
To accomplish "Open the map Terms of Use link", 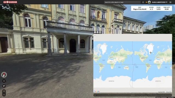I will 169,92.
